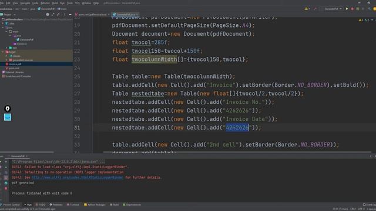
Task: Click the "Process finished with exit code 0" line
Action: 42,193
